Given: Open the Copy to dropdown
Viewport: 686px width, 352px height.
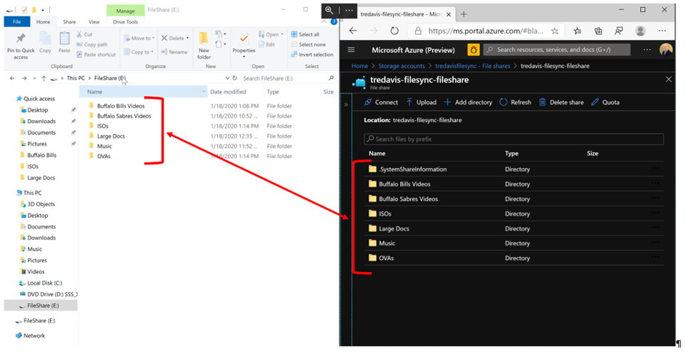Looking at the screenshot, I should (139, 52).
